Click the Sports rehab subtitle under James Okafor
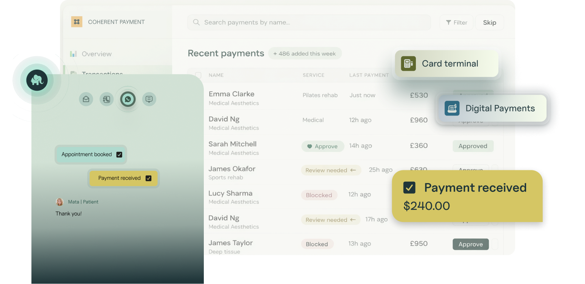Screen dimensions: 585x284 tap(226, 178)
